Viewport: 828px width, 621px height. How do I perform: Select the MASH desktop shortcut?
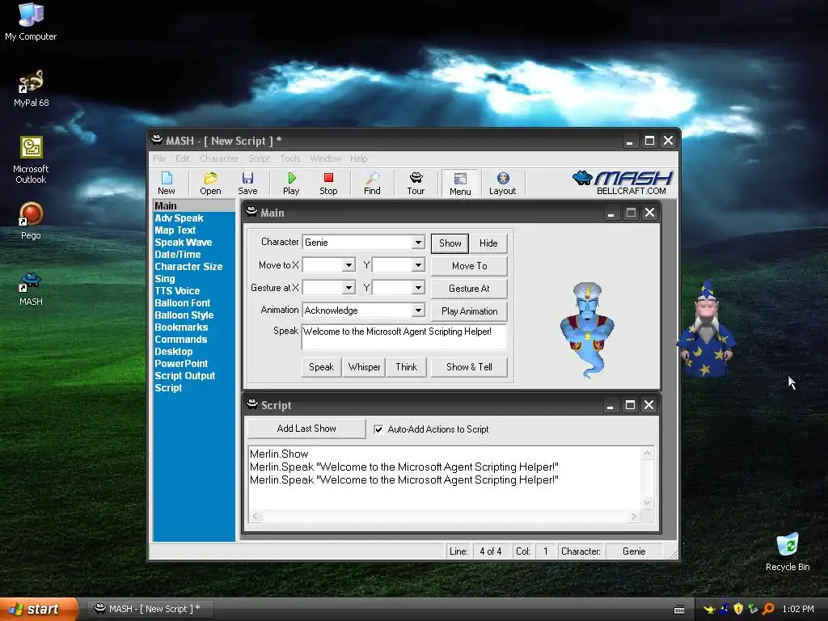click(31, 289)
